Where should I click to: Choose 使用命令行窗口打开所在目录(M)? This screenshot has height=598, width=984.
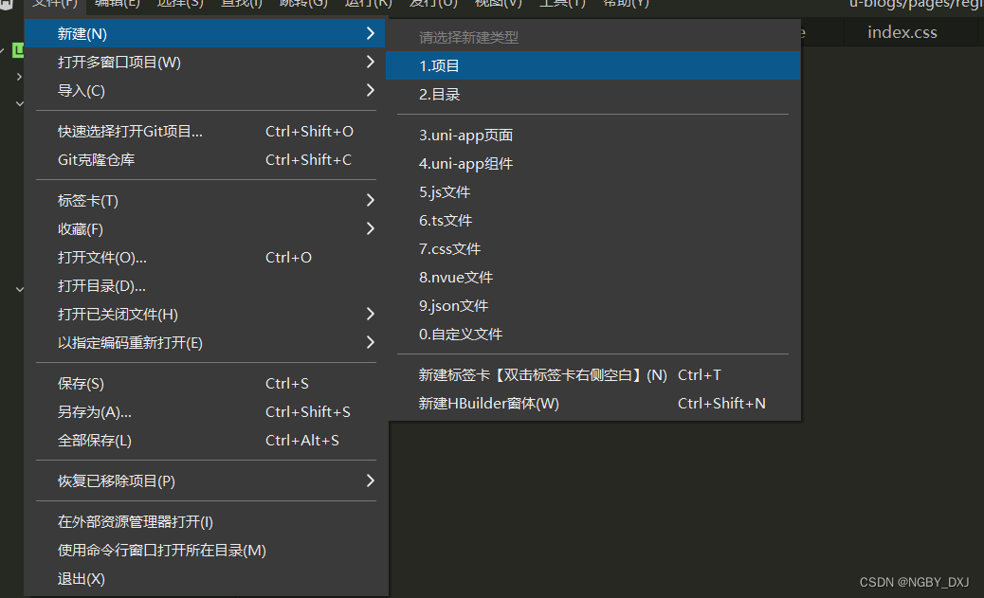[205, 550]
